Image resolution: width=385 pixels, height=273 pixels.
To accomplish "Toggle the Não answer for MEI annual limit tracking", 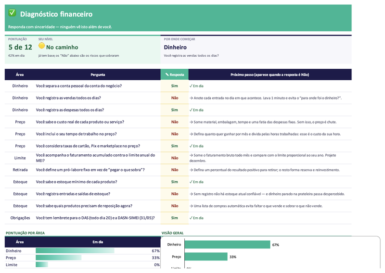I will point(174,158).
